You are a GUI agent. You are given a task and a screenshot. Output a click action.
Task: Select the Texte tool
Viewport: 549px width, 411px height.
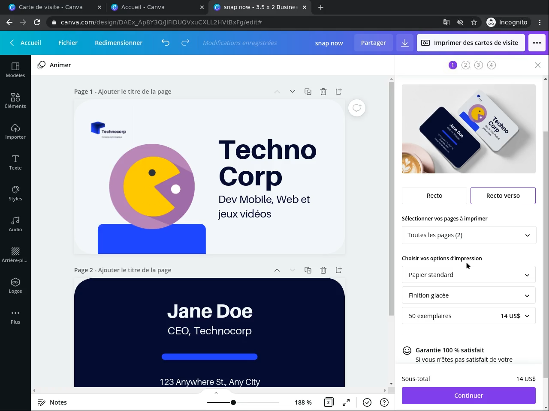(x=15, y=162)
